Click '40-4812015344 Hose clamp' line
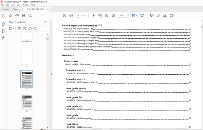The image size is (203, 130). (129, 127)
